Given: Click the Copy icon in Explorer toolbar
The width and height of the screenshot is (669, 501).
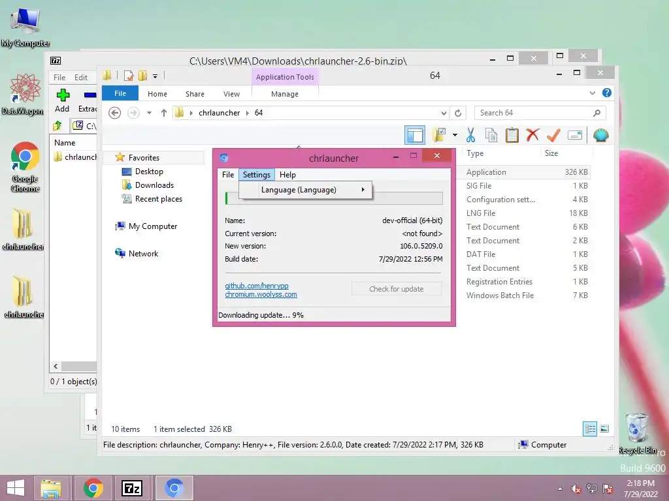Looking at the screenshot, I should pos(491,135).
